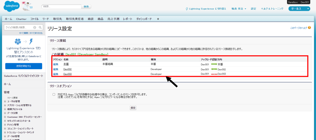This screenshot has height=140, width=316.
Task: Open page help question mark icon
Action: point(309,28)
